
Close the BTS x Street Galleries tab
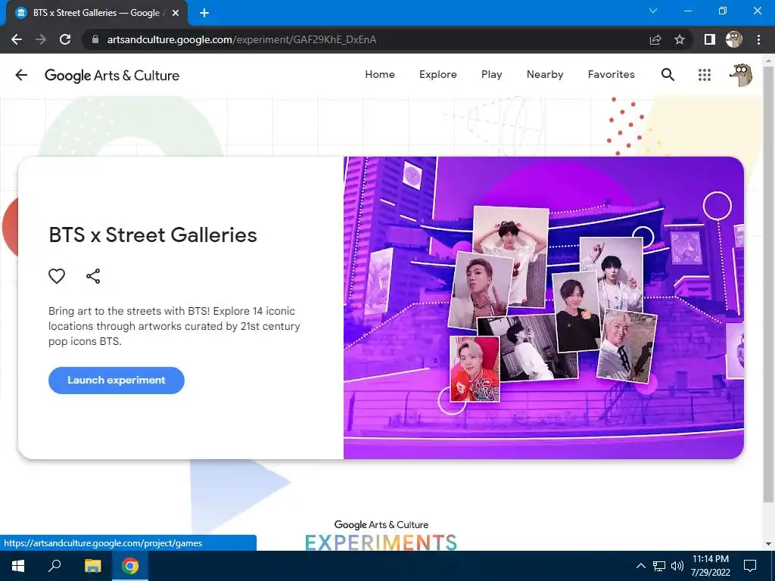(x=176, y=13)
